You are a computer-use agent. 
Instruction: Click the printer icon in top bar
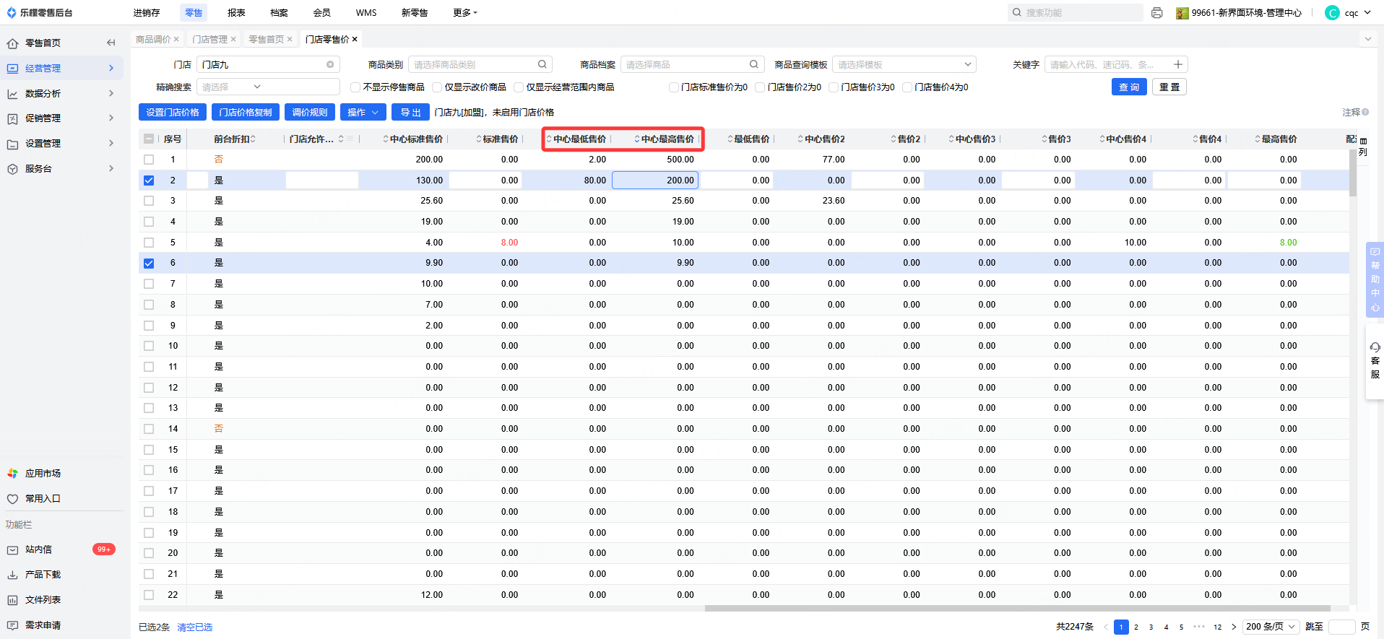tap(1156, 13)
